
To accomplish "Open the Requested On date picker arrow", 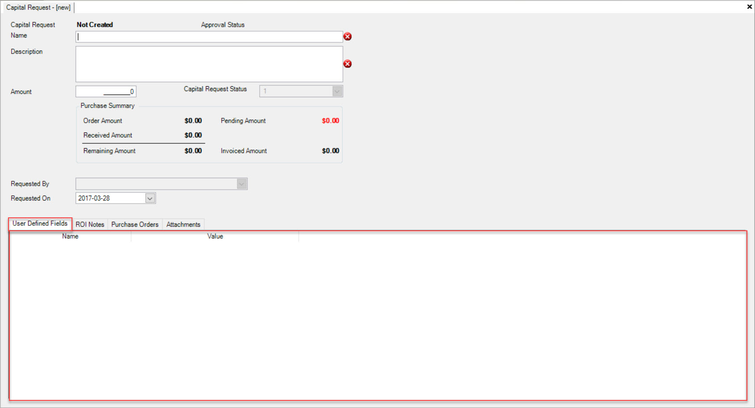I will click(x=150, y=198).
